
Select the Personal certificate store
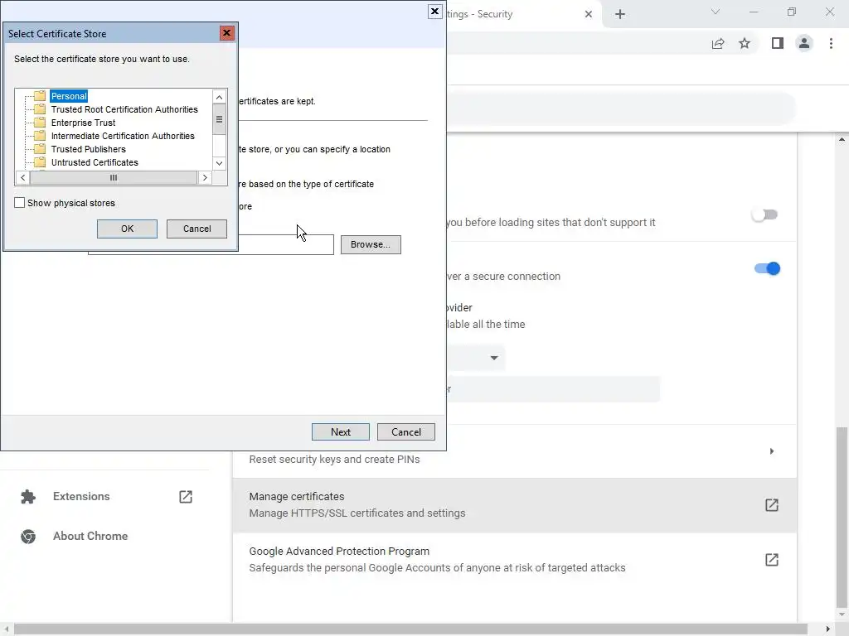click(69, 96)
